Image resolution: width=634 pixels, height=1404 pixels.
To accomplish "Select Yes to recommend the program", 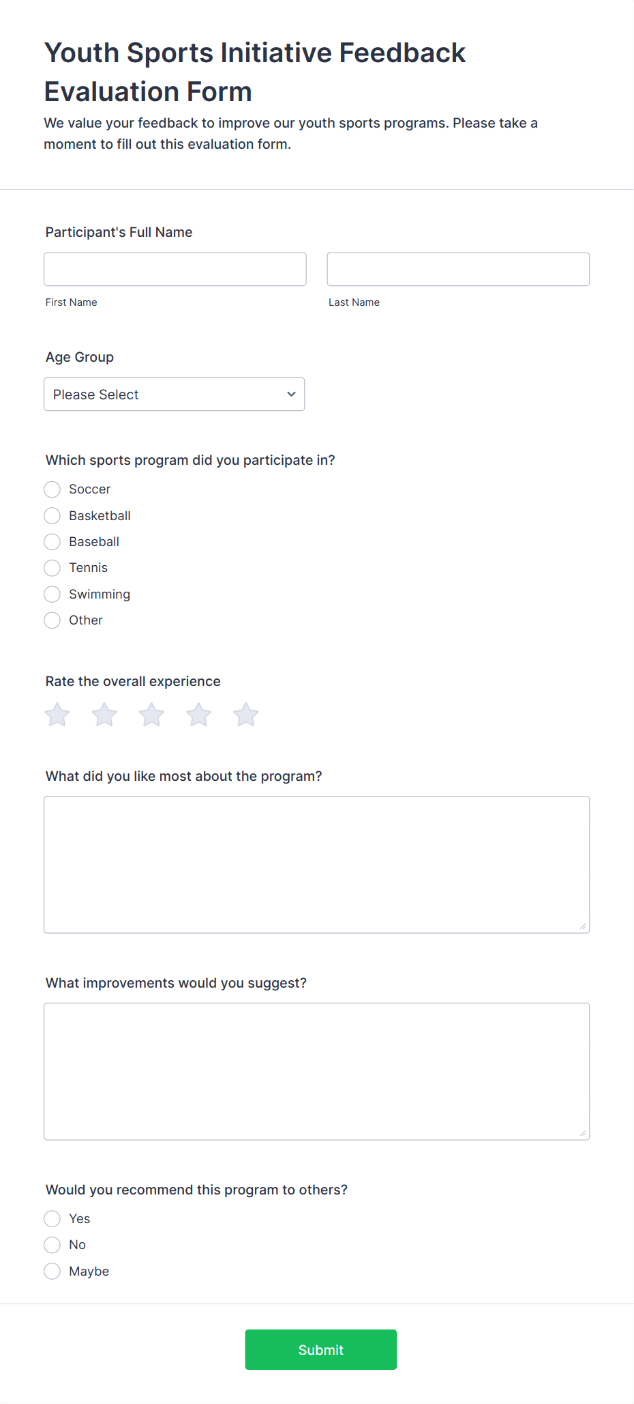I will 52,1219.
